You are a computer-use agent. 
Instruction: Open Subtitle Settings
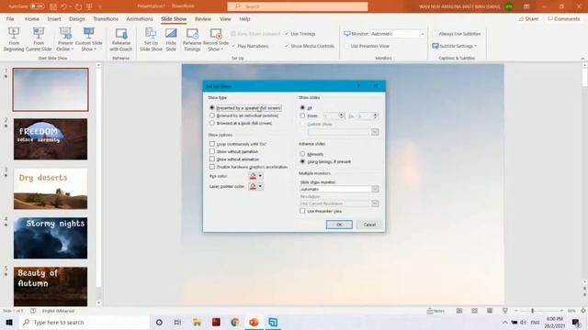click(x=455, y=46)
